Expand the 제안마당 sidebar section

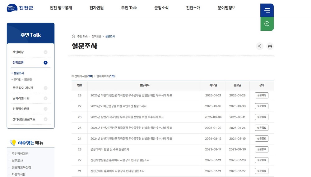[x=45, y=52]
